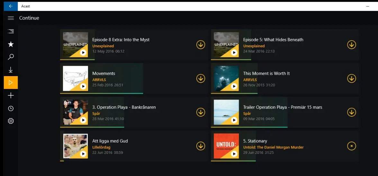Open search magnifier in sidebar
This screenshot has height=176, width=378.
11,57
